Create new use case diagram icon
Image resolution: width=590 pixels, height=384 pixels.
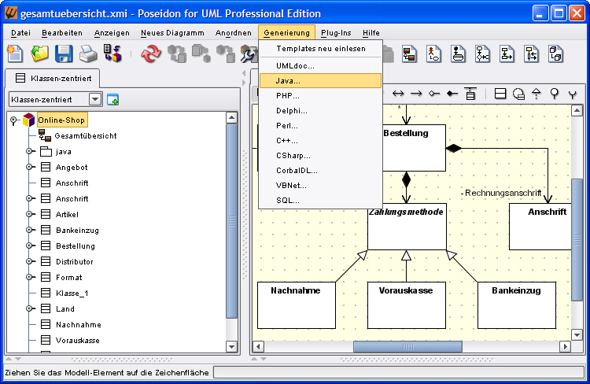(x=433, y=54)
